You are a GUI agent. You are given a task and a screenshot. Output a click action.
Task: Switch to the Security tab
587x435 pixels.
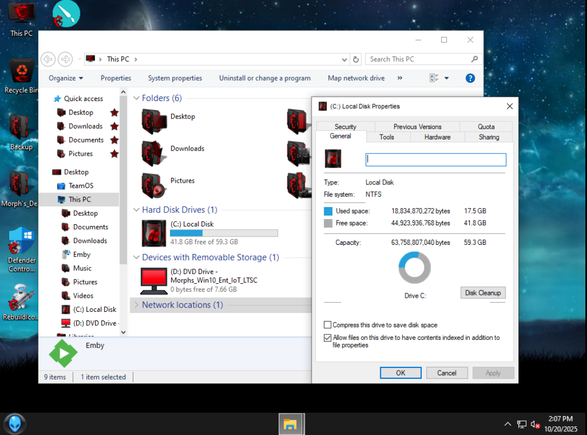pos(345,126)
